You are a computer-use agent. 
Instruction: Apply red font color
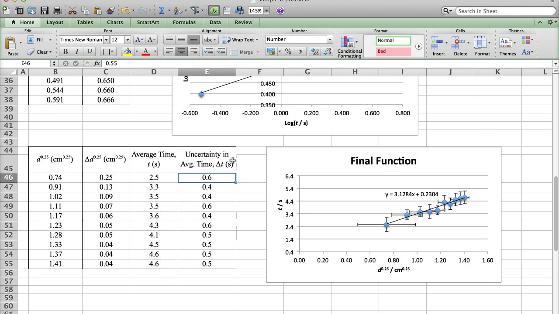coord(146,51)
